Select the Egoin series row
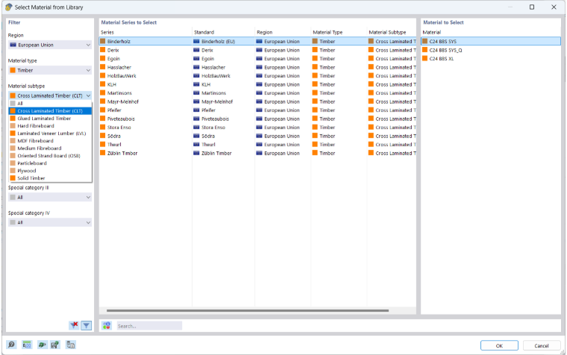 coord(257,59)
